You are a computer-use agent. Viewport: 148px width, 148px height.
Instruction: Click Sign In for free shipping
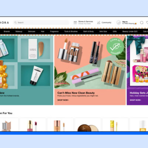pos(129,23)
